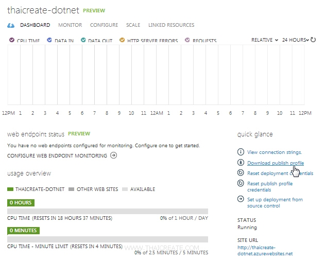Click the CPU Time minute limit usage bar
325x261 pixels.
108,239
